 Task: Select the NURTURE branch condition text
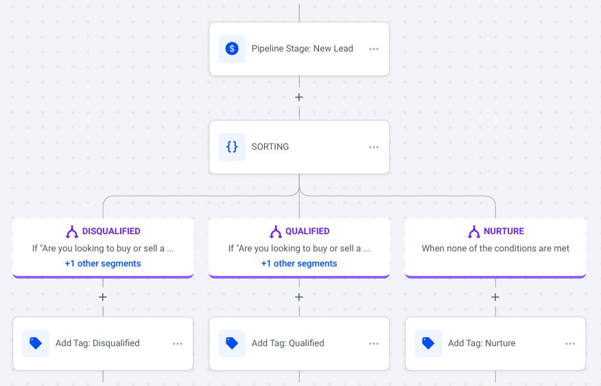pyautogui.click(x=495, y=249)
